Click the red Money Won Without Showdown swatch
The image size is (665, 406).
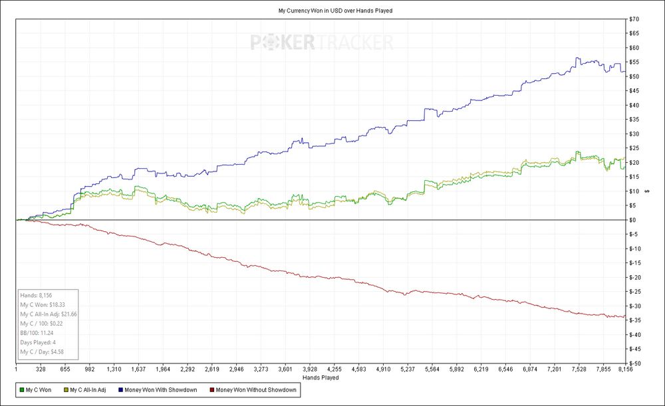[x=211, y=390]
